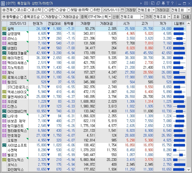Click the L일봉H column header
Viewport: 192px width, 173px height.
coord(179,23)
